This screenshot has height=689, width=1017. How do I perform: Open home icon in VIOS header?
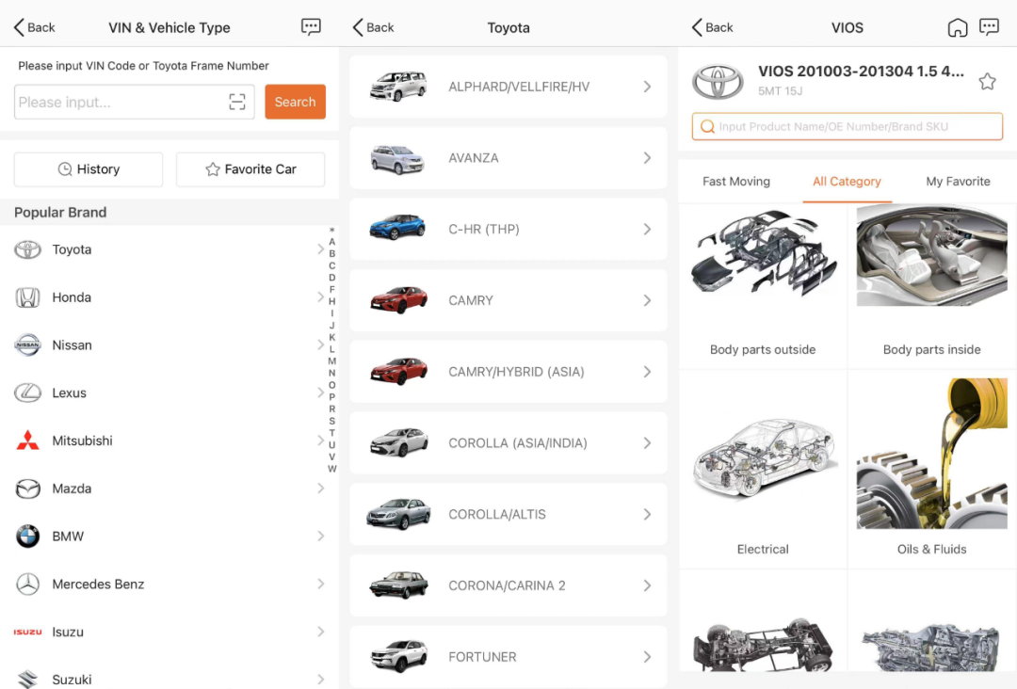click(958, 27)
